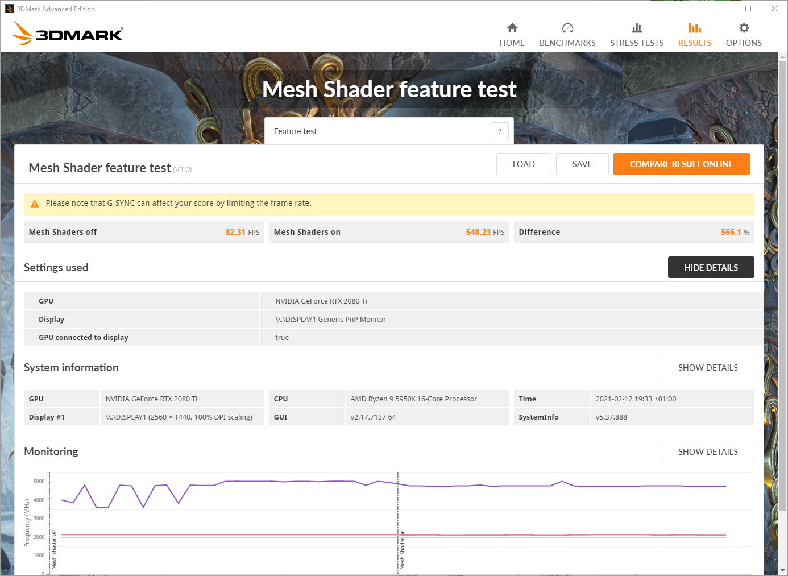Click the Time value 2021-02-12 19:33
The image size is (788, 576).
636,399
